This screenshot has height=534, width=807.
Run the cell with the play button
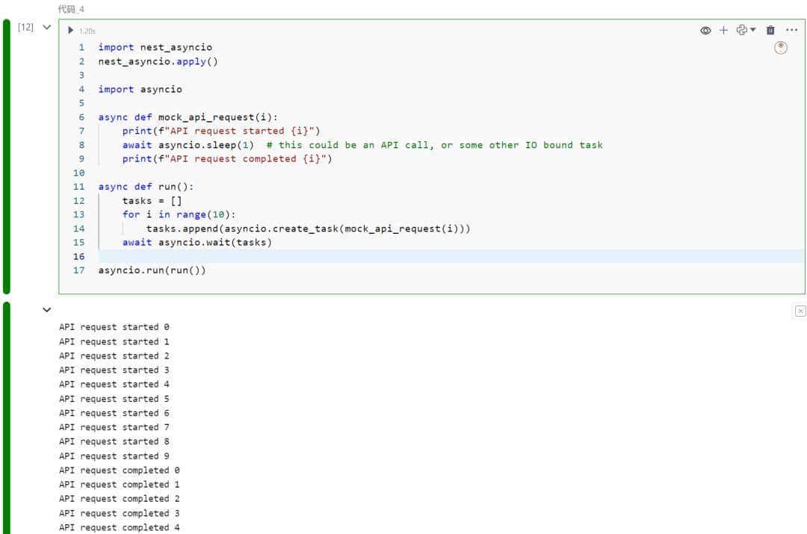point(71,31)
